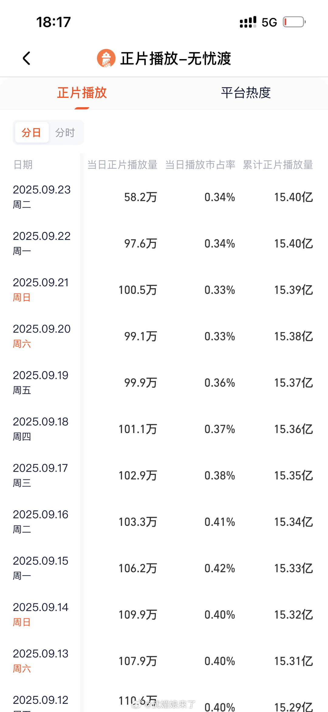Image resolution: width=328 pixels, height=712 pixels.
Task: Switch to the 平台热度 tab
Action: click(246, 93)
